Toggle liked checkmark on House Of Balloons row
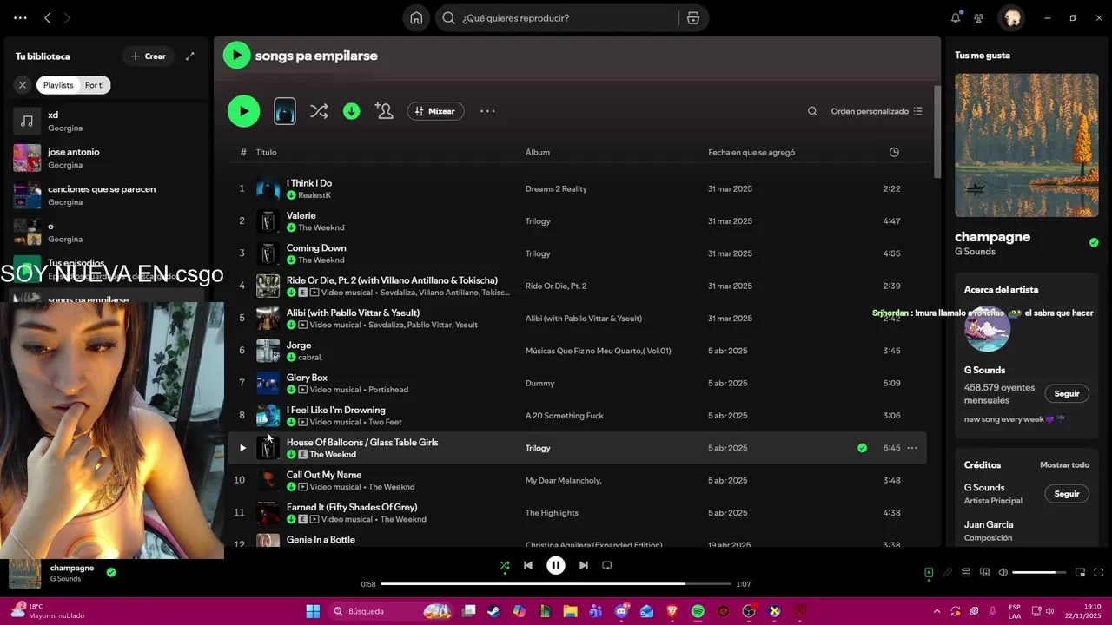 point(862,448)
